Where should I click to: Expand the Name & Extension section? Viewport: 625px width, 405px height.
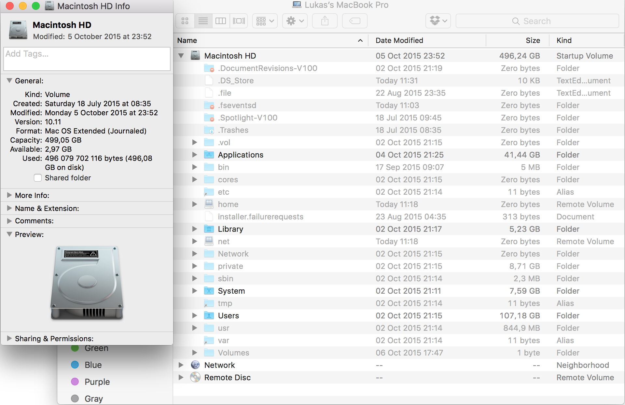(9, 208)
